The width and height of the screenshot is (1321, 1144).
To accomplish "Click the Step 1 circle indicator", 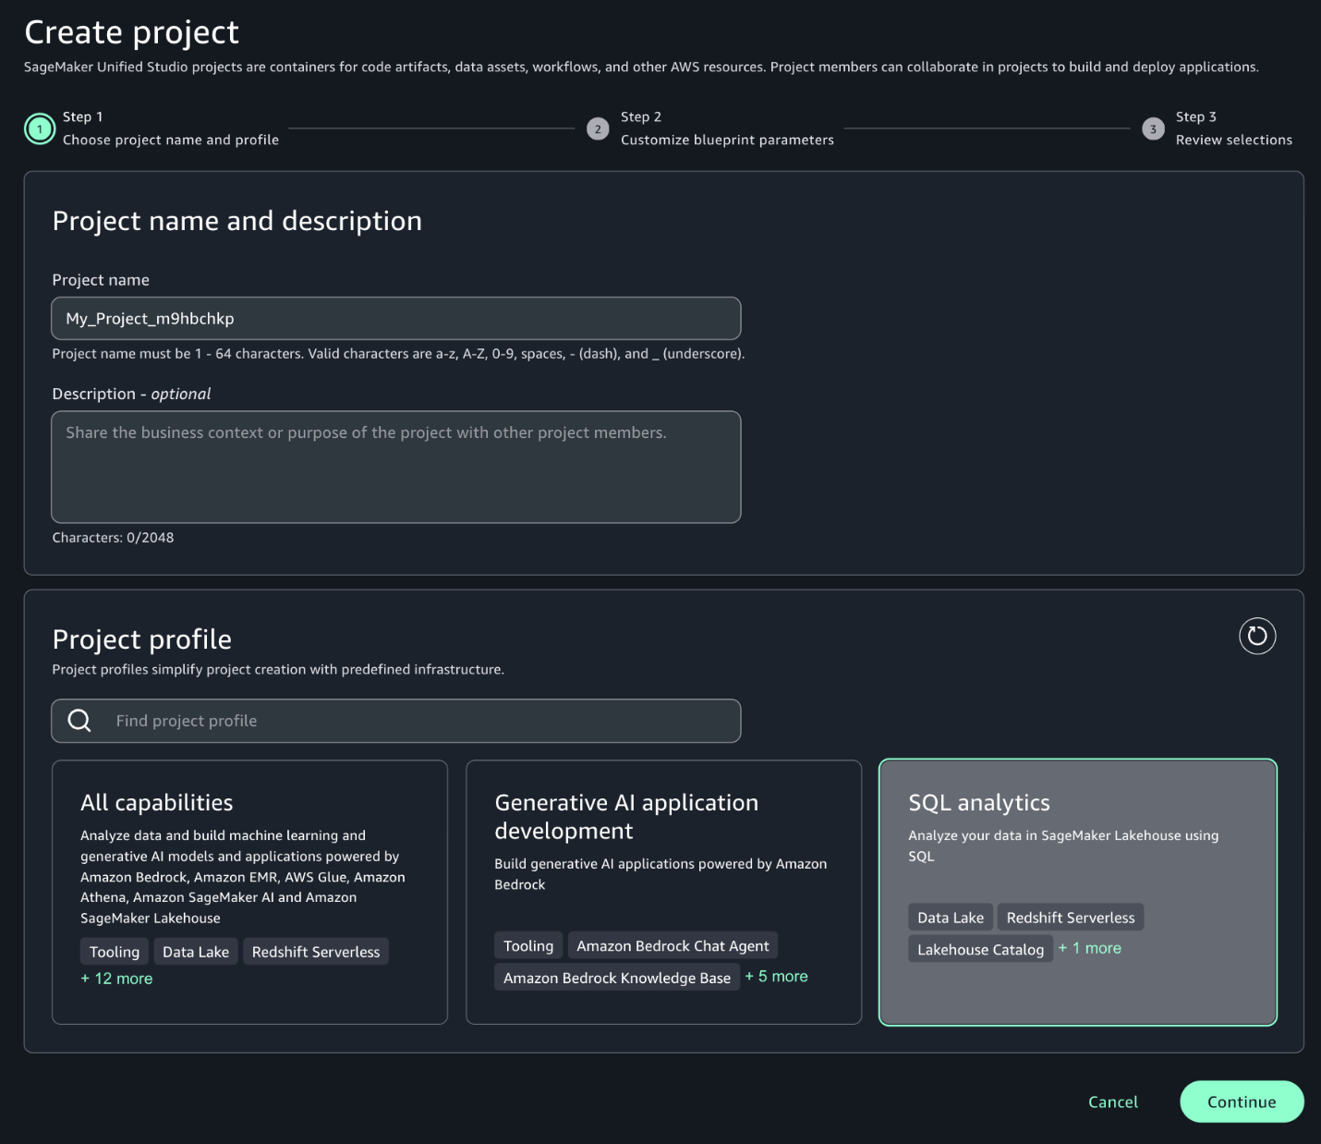I will 40,128.
